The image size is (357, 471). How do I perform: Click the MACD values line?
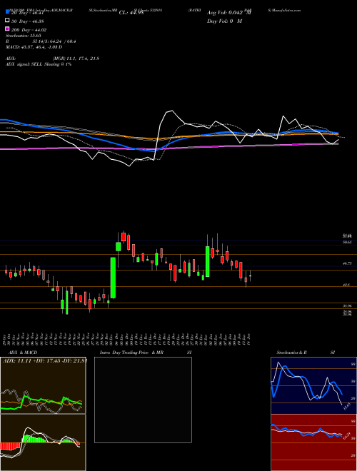(x=34, y=47)
